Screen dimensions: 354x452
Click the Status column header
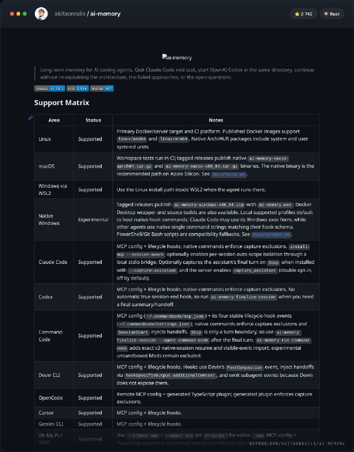click(93, 120)
